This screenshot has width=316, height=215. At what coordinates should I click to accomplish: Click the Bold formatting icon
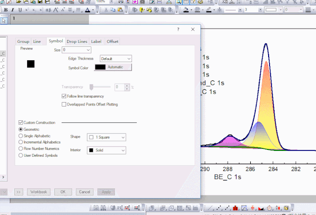click(x=5, y=10)
